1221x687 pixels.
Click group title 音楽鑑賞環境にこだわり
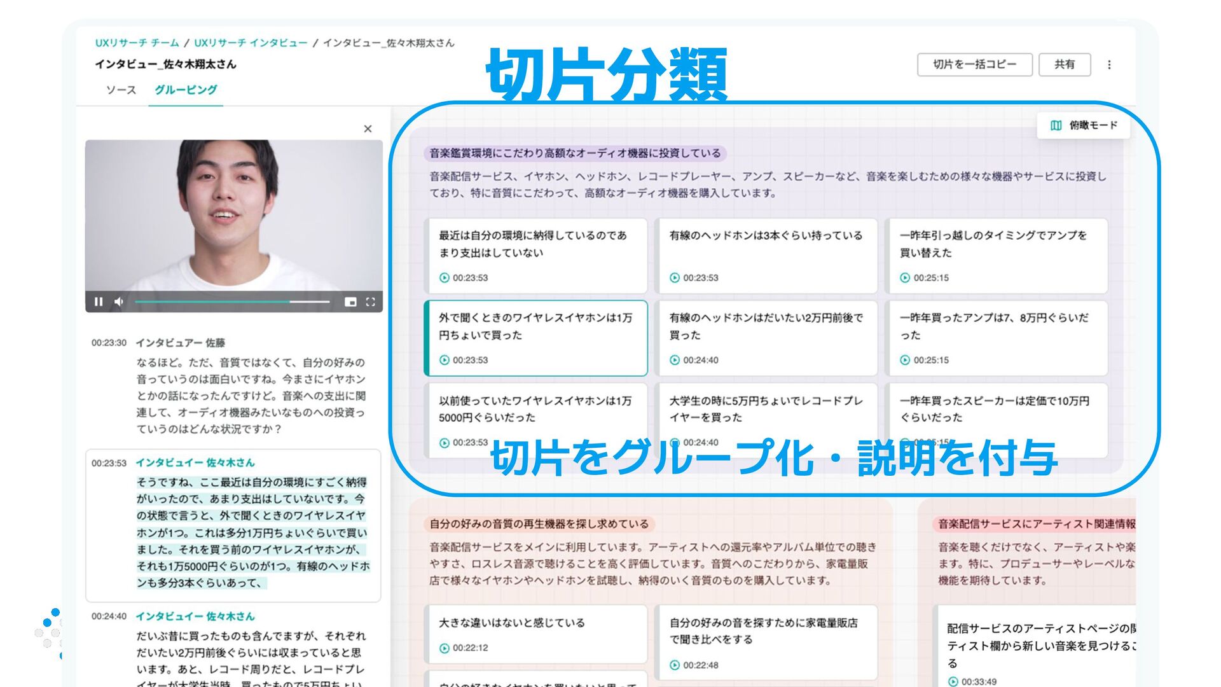point(575,153)
